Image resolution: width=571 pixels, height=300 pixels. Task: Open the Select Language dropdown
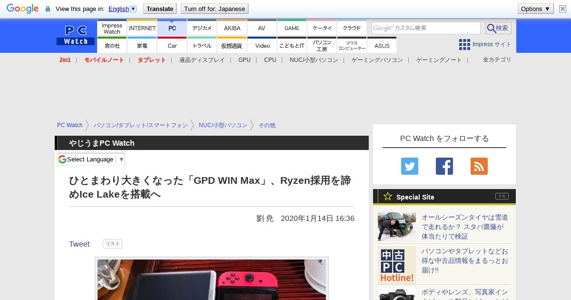91,159
